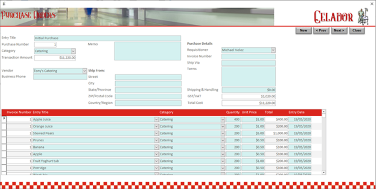
Task: Click the Unit Price $5.00 for Stewed Pears
Action: tap(253, 133)
